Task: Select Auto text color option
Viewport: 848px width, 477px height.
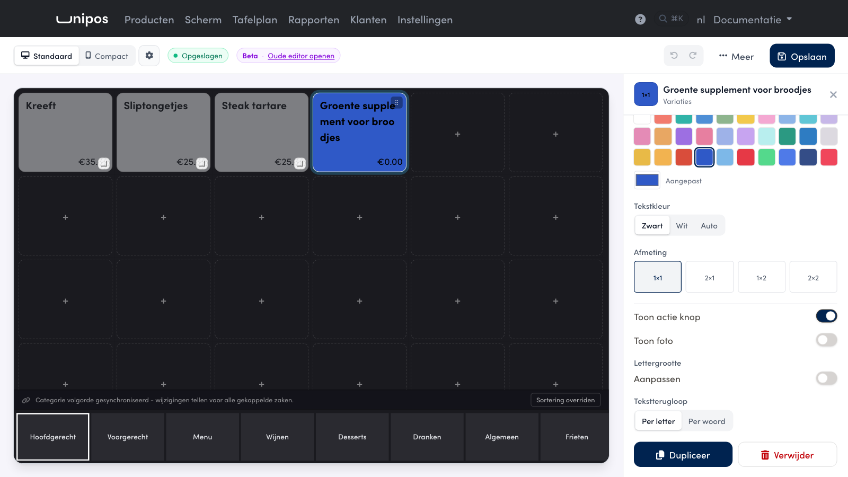Action: pos(709,226)
